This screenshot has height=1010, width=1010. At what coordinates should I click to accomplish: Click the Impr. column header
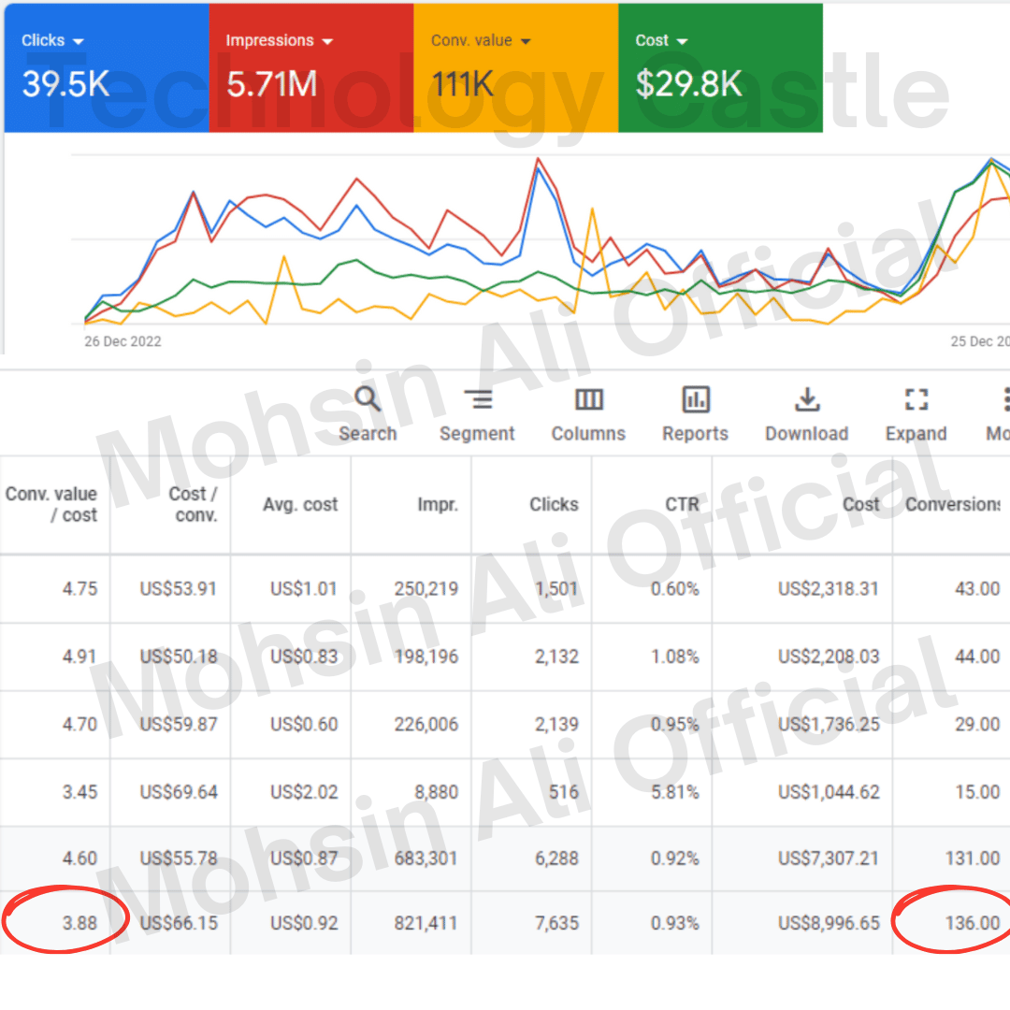point(437,504)
